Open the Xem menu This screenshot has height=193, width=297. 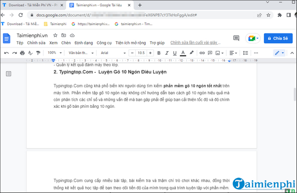pyautogui.click(x=53, y=43)
